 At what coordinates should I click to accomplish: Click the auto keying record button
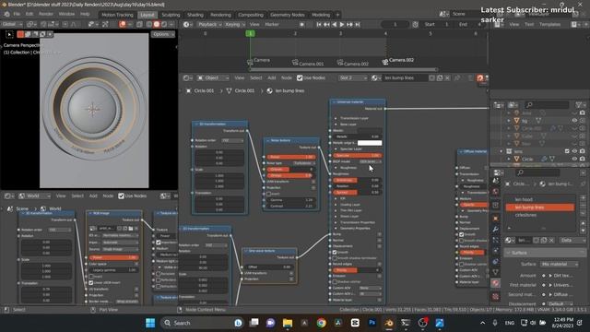(x=301, y=25)
